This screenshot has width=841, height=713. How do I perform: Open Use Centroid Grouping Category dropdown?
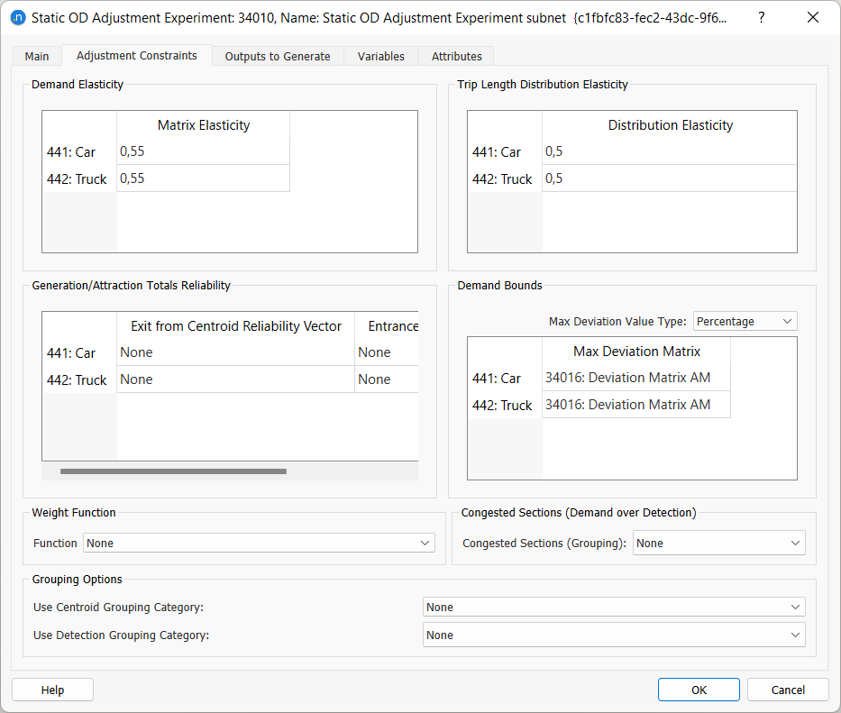pyautogui.click(x=613, y=608)
